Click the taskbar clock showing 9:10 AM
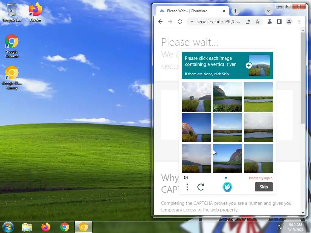The image size is (311, 233). [296, 227]
